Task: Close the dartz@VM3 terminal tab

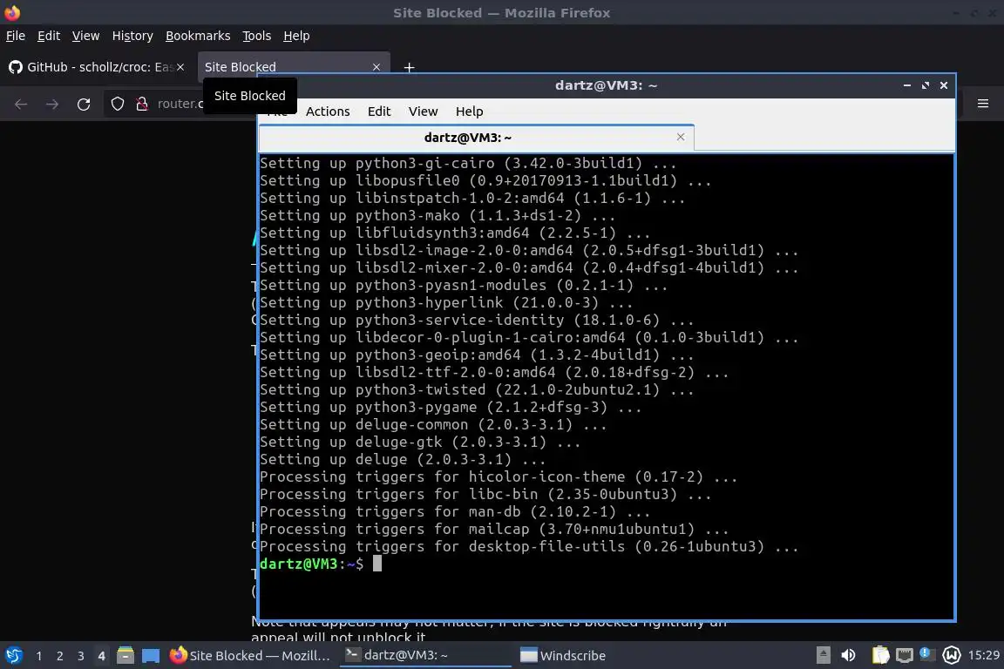Action: tap(681, 137)
